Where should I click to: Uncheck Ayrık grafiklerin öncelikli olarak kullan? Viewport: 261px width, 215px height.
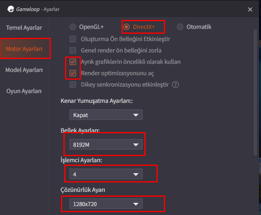point(73,62)
